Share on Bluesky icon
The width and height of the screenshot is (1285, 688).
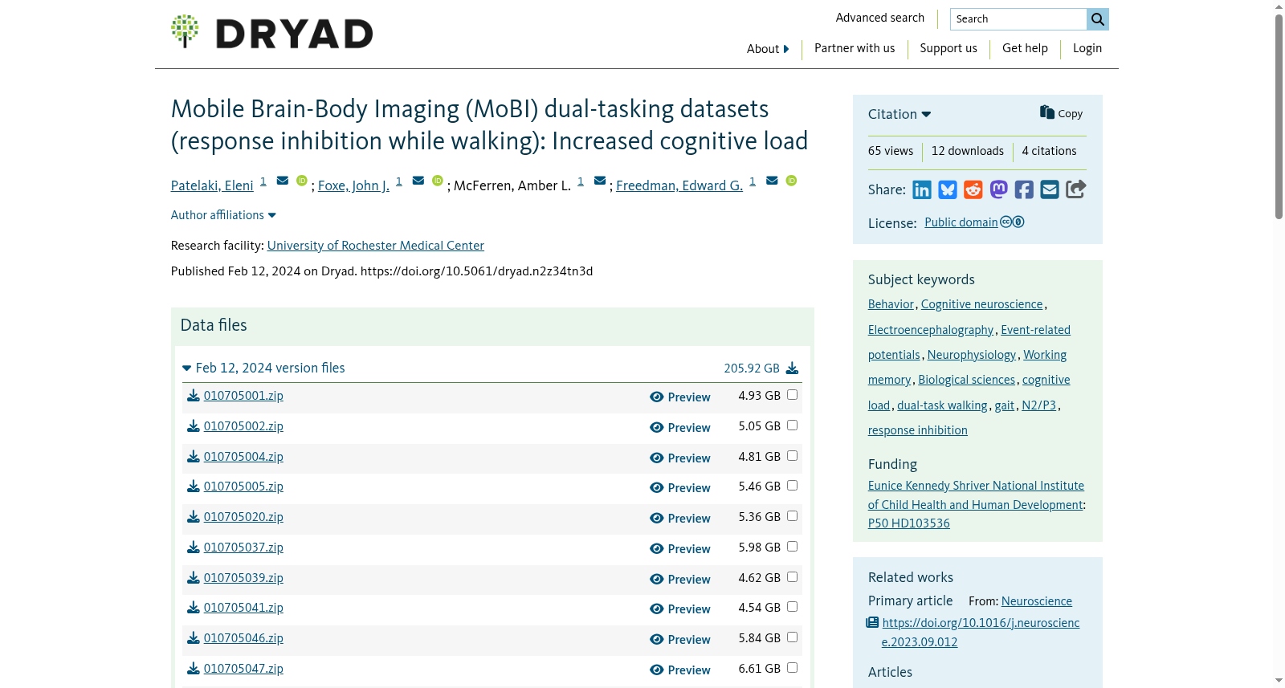(948, 189)
